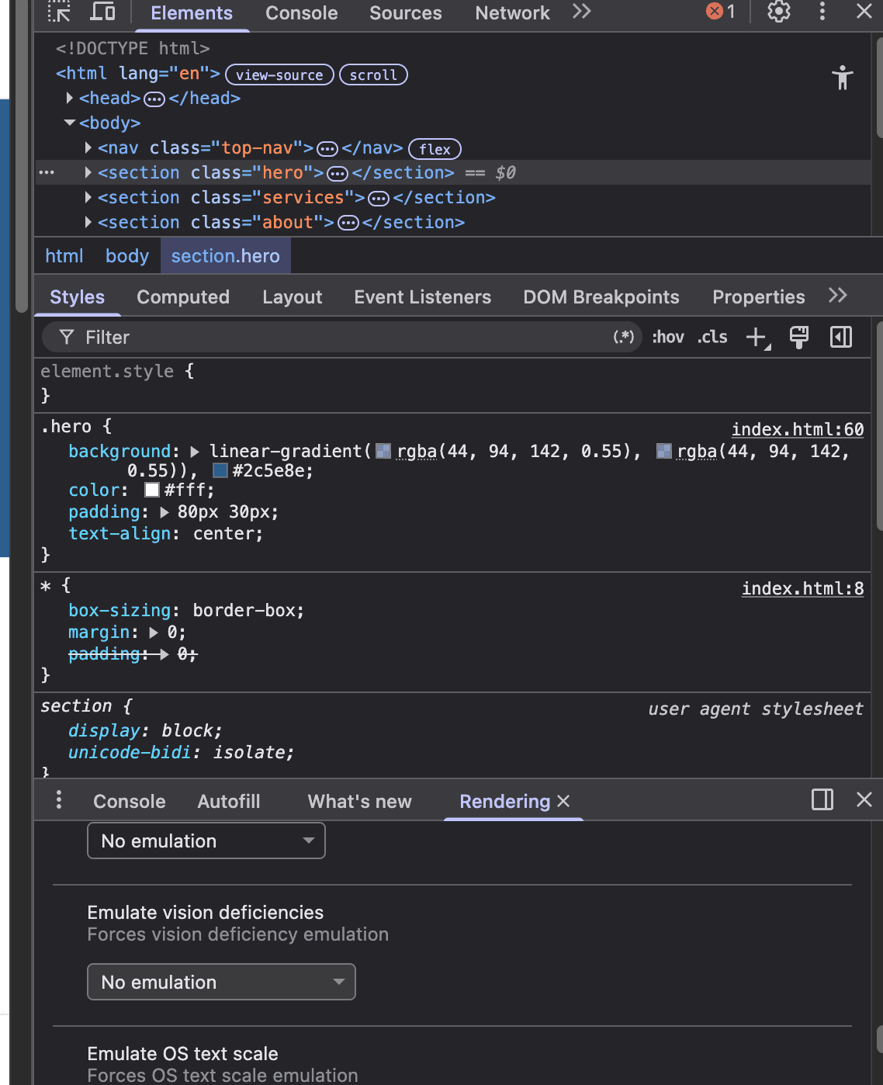This screenshot has height=1085, width=883.
Task: Toggle the drawer dock layout icon
Action: [822, 799]
